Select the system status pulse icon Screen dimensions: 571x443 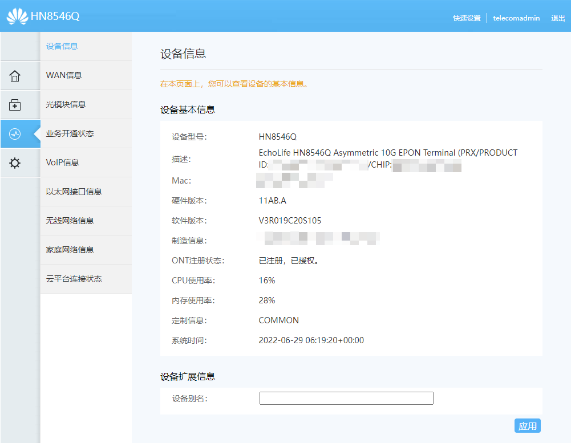point(15,134)
